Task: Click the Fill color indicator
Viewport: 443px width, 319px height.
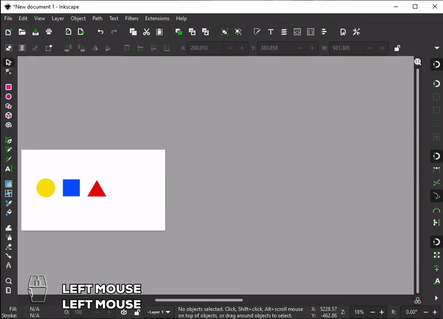Action: pos(35,309)
